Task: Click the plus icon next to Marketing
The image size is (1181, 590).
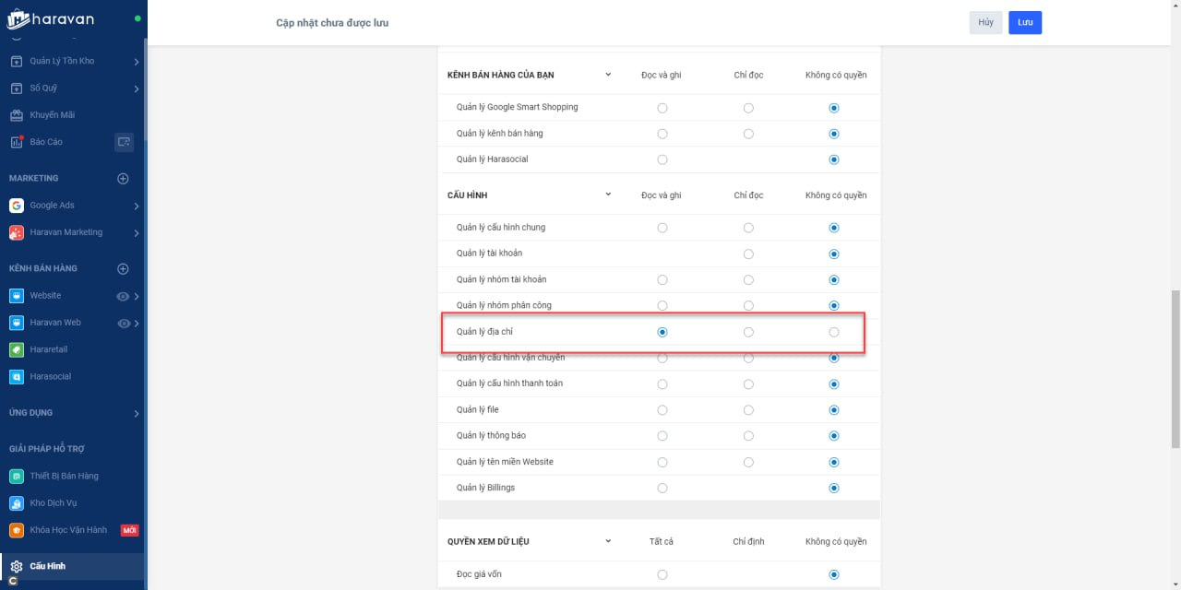Action: 123,178
